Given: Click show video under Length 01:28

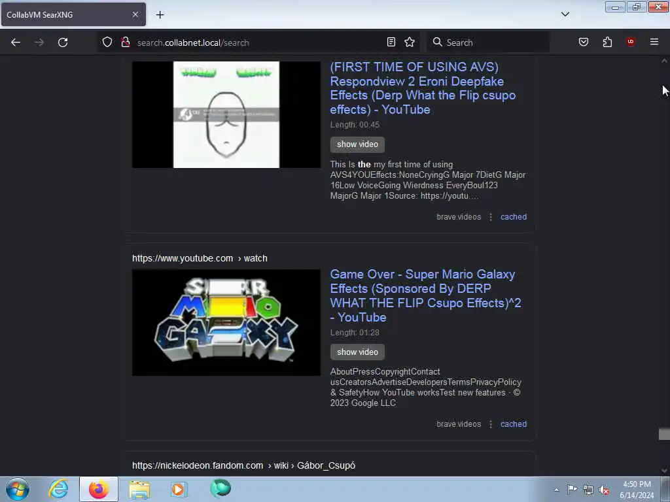Looking at the screenshot, I should [x=357, y=352].
